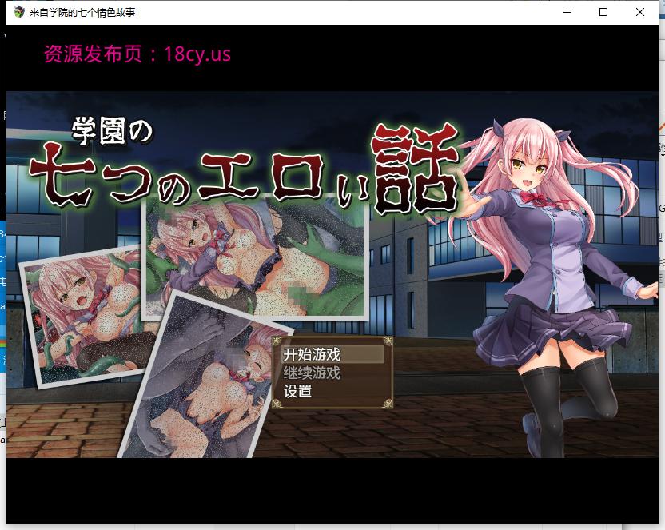Maximize the game window

click(603, 12)
